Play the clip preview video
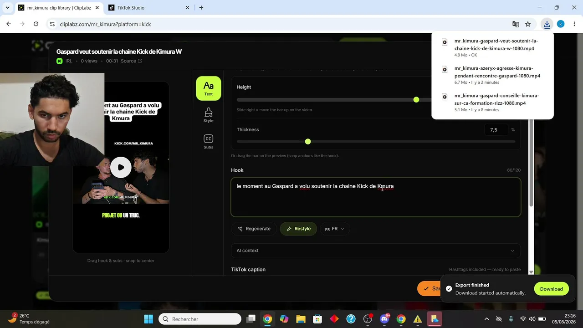583x328 pixels. point(121,167)
